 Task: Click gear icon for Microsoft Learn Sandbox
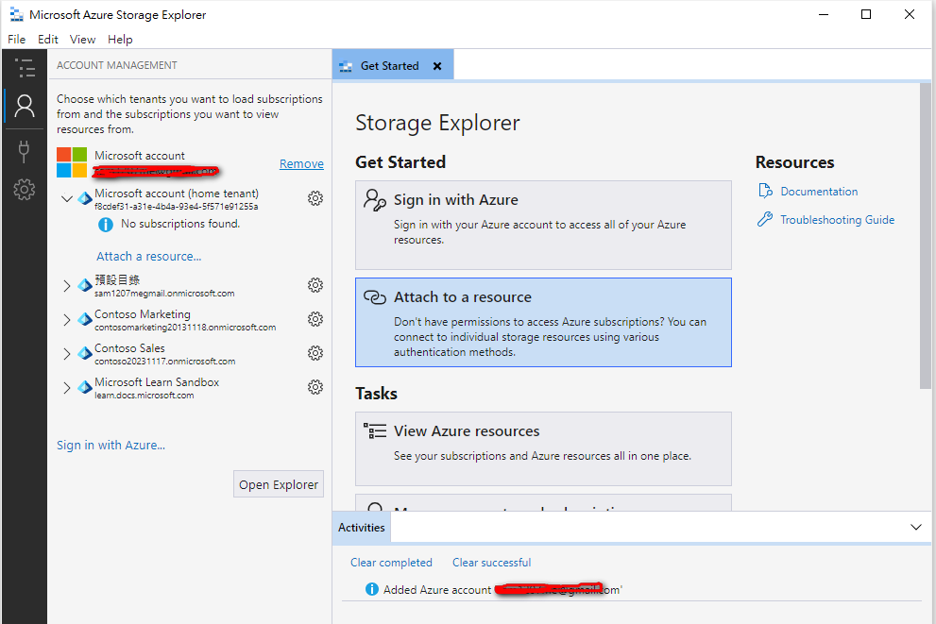tap(315, 387)
